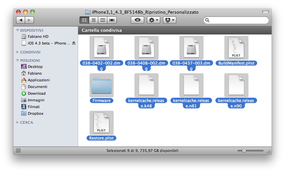Switch to column view

(103, 20)
